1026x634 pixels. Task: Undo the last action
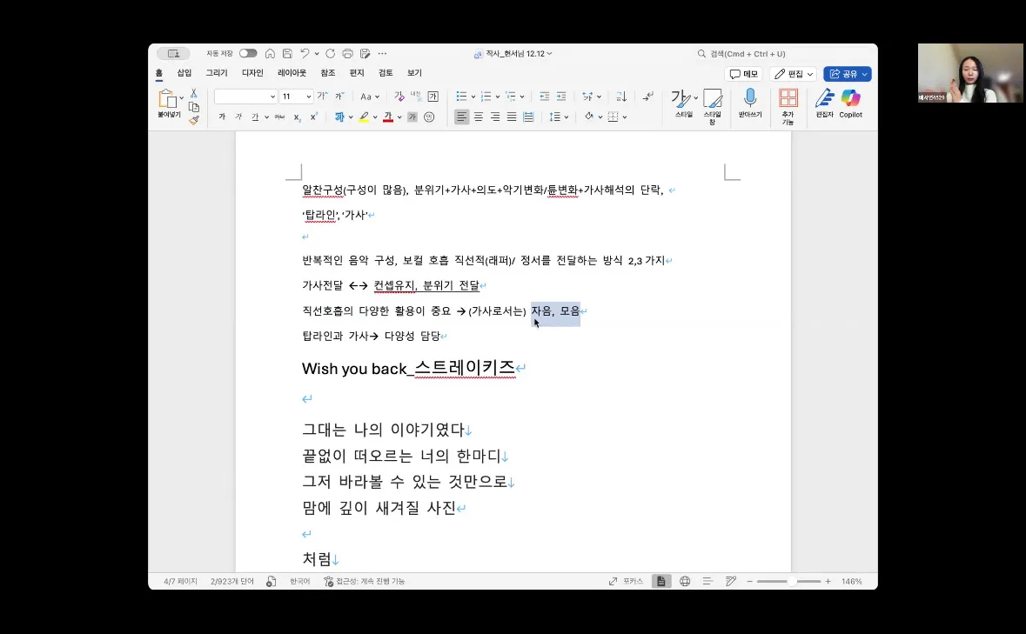click(305, 54)
